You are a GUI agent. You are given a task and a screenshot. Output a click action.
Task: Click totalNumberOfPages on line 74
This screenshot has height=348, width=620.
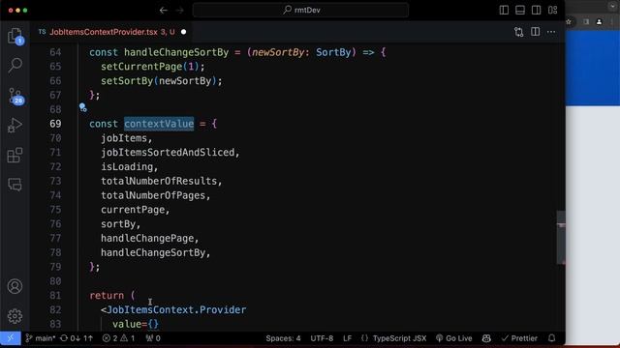pos(153,195)
